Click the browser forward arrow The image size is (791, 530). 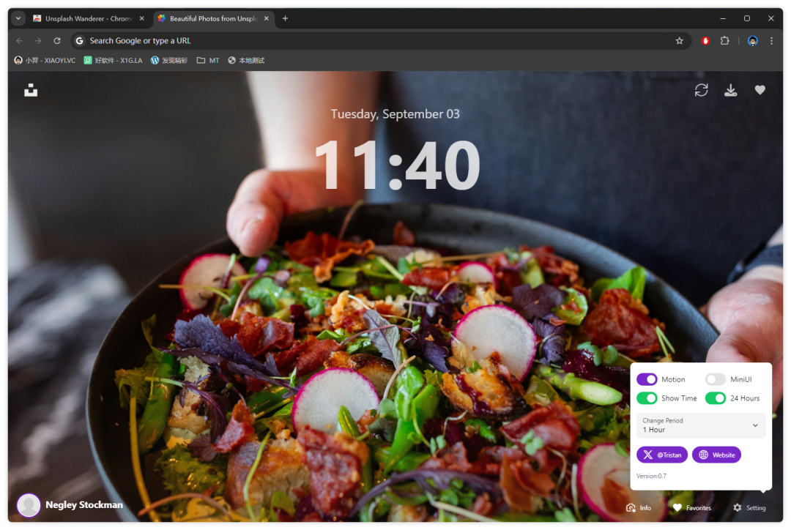38,41
